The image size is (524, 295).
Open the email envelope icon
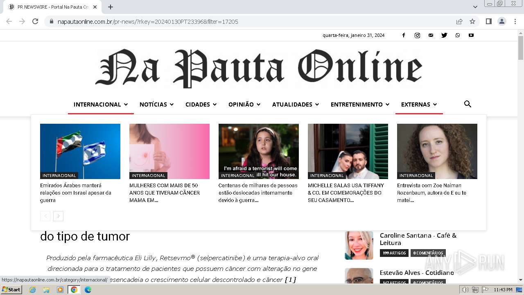tap(431, 35)
